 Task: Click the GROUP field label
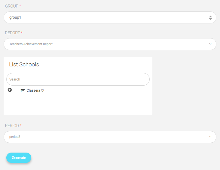[12, 6]
